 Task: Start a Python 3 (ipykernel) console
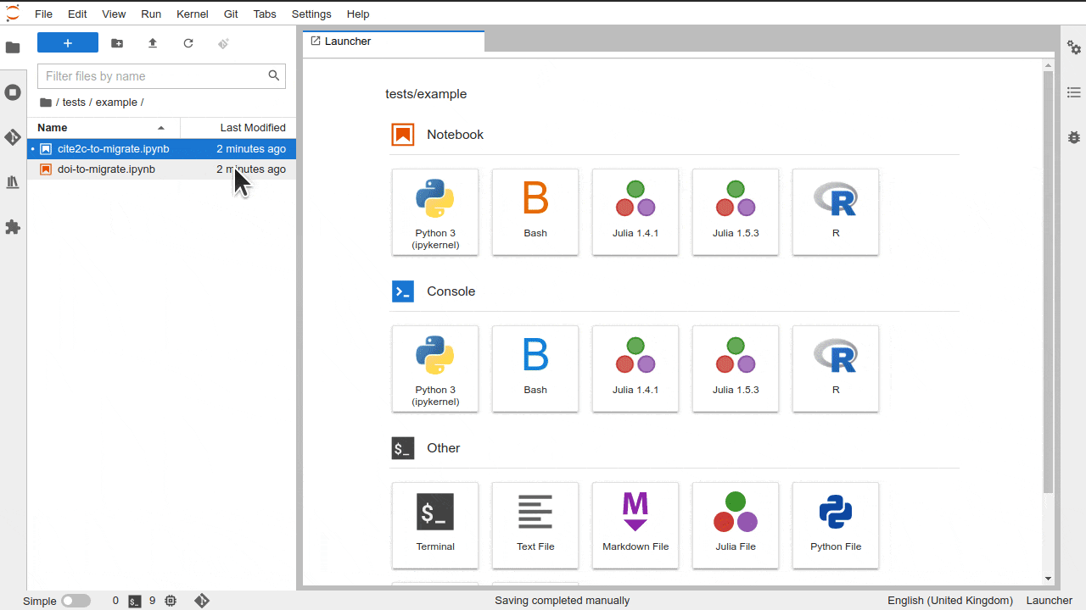435,369
